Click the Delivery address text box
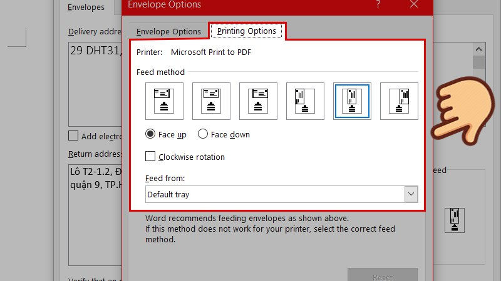The image size is (501, 281). (x=95, y=84)
